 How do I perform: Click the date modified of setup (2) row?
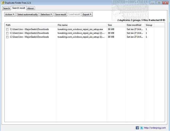click(x=135, y=33)
